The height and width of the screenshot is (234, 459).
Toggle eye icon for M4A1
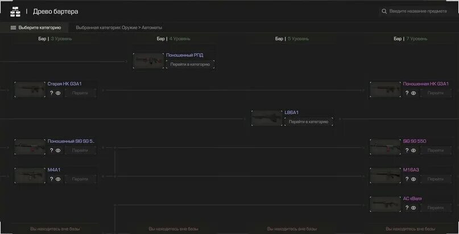click(58, 179)
